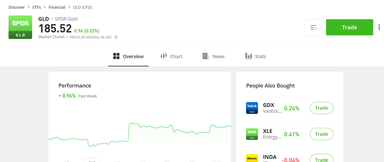Open the Stats bar graph icon
This screenshot has height=162, width=384.
click(248, 56)
